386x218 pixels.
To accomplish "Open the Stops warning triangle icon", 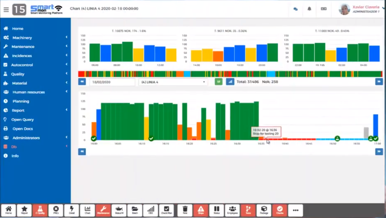I will (201, 210).
